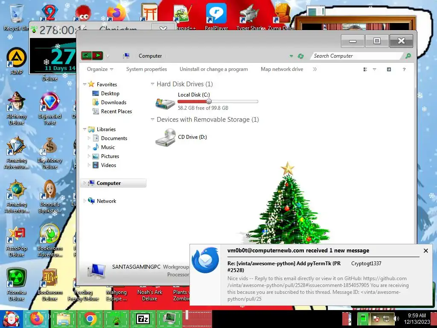Open Firefox from the taskbar
Image resolution: width=437 pixels, height=328 pixels.
pos(37,319)
